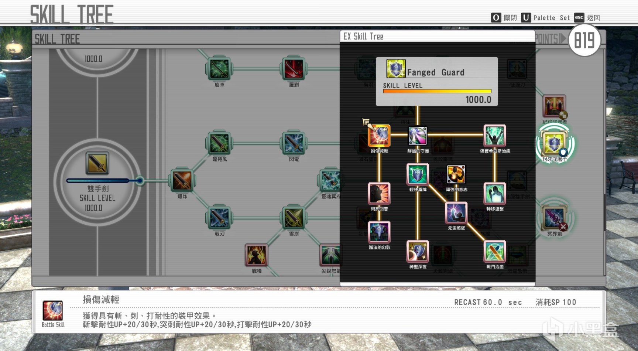638x351 pixels.
Task: Click the 龍捲風 sword skill node
Action: (x=219, y=143)
